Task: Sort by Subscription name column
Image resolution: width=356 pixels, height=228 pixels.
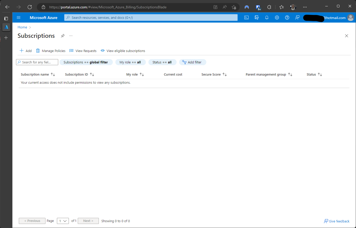Action: (x=38, y=74)
